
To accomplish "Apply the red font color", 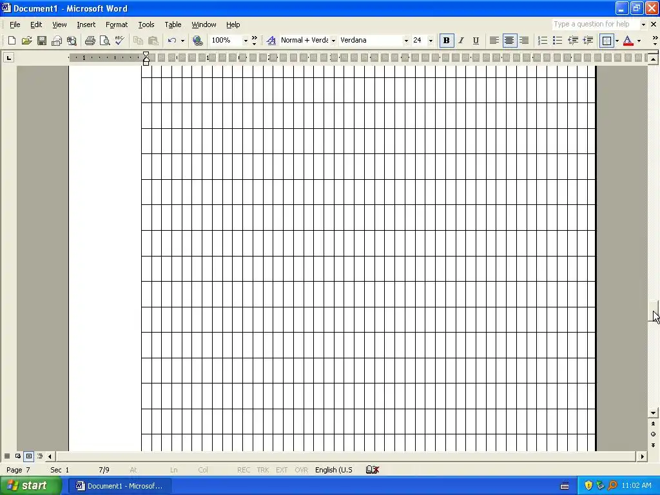I will point(628,41).
